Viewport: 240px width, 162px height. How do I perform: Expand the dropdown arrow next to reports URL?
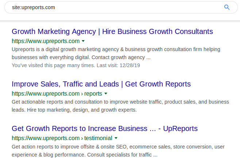click(106, 93)
